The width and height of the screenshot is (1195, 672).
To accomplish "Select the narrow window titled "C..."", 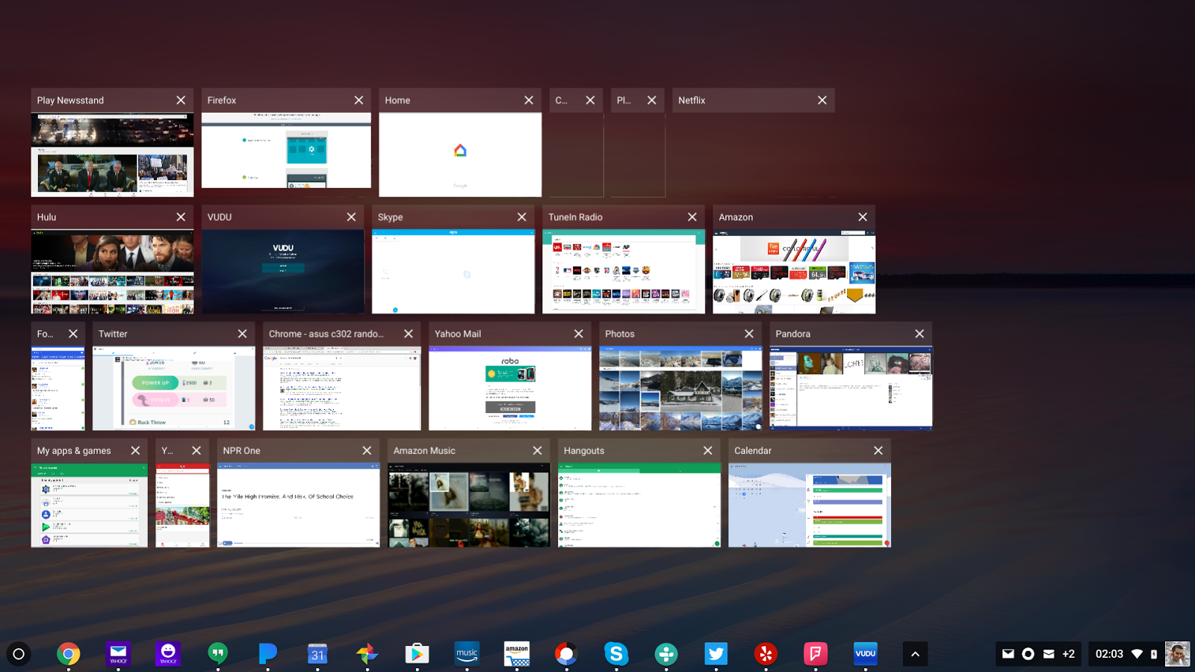I will [577, 143].
